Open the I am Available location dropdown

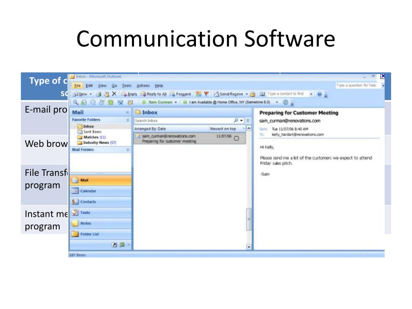point(277,102)
